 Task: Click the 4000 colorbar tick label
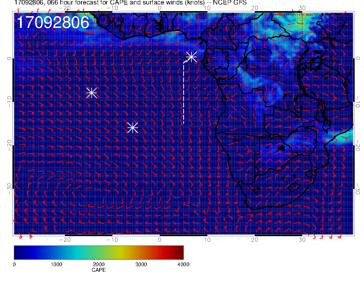pos(183,264)
